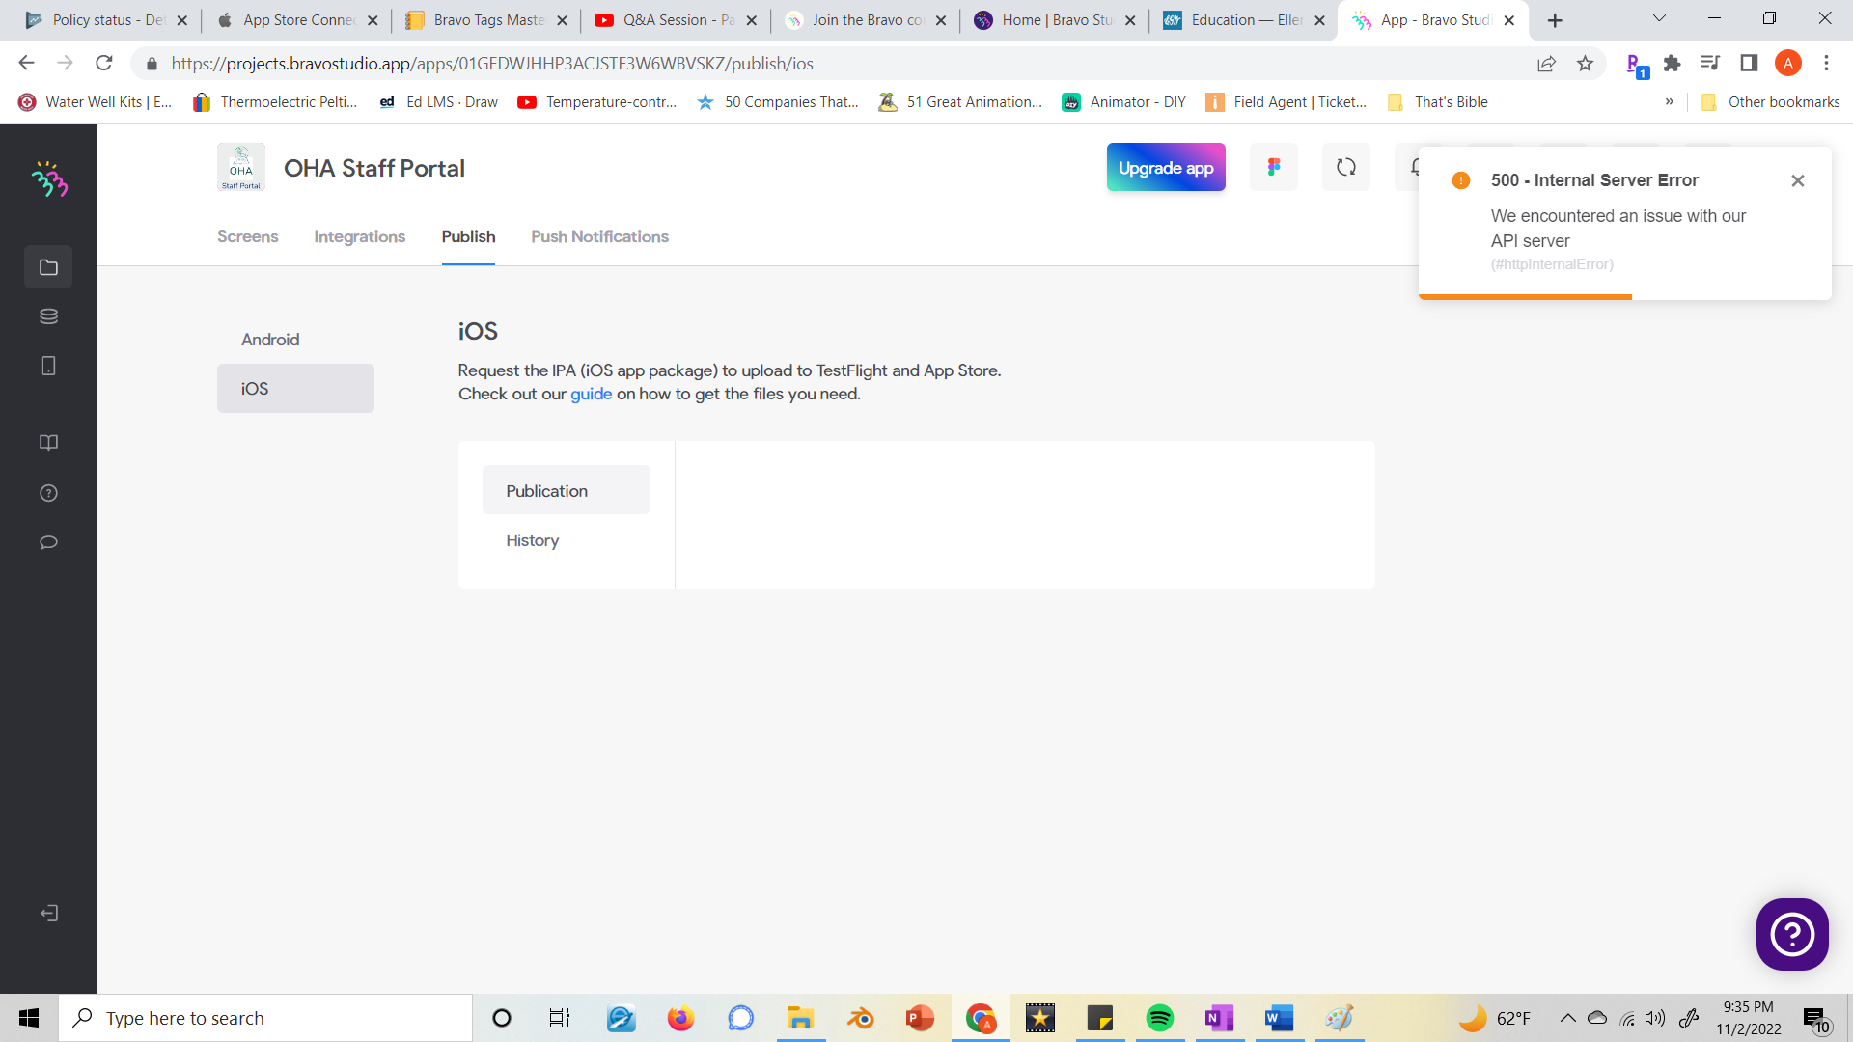The height and width of the screenshot is (1042, 1853).
Task: Expand the system tray hidden icons
Action: click(1567, 1018)
